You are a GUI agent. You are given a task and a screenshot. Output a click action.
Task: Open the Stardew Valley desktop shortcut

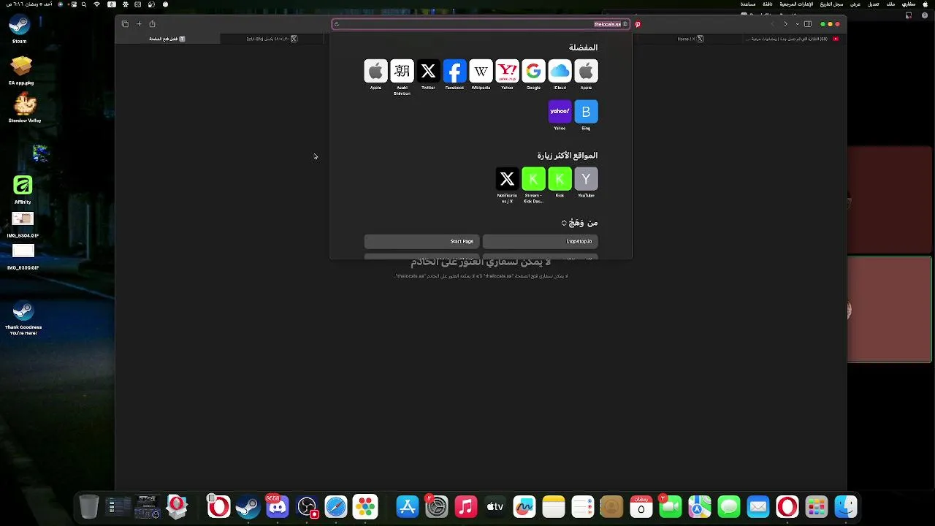(x=25, y=104)
